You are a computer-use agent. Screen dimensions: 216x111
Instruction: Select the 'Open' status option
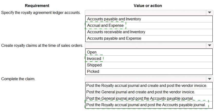click(x=92, y=52)
